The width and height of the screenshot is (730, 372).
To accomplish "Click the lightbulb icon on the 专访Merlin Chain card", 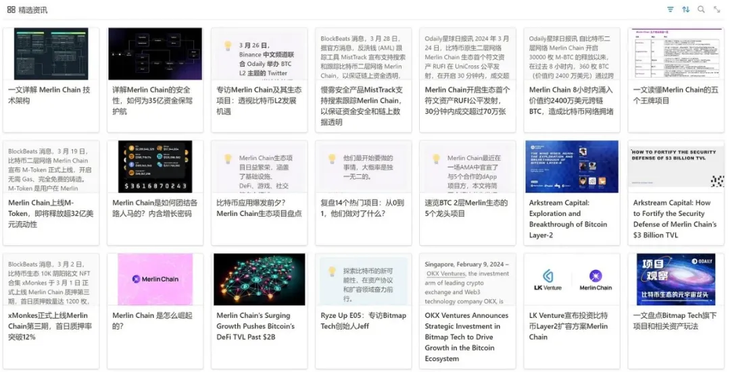I will [228, 45].
